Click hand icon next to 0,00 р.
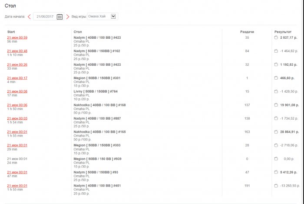304x204 pixels. tap(276, 159)
